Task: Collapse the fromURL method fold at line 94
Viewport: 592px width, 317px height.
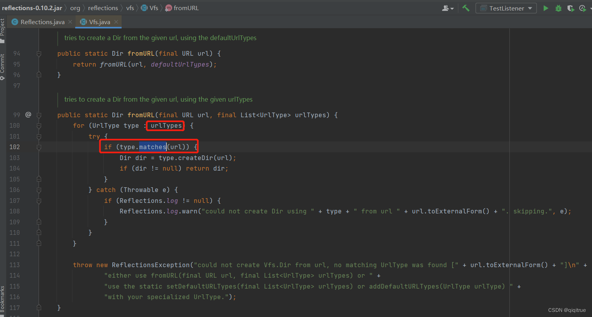Action: pyautogui.click(x=39, y=53)
